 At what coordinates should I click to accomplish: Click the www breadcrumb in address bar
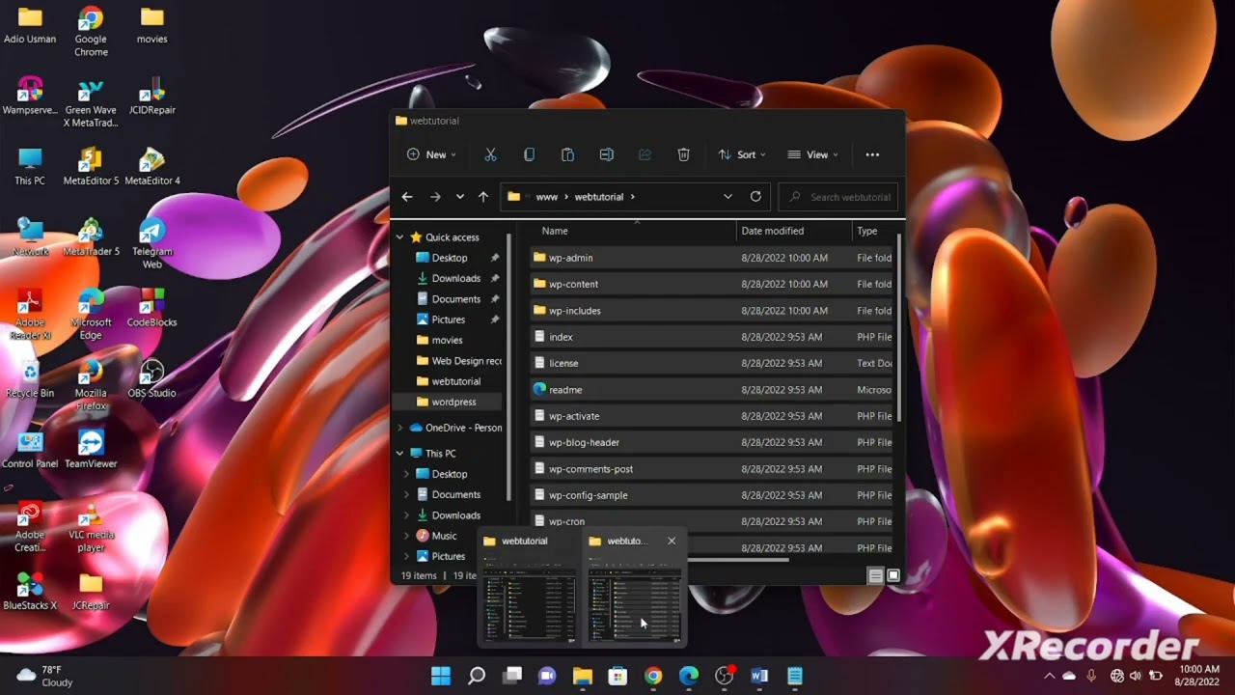[x=547, y=197]
